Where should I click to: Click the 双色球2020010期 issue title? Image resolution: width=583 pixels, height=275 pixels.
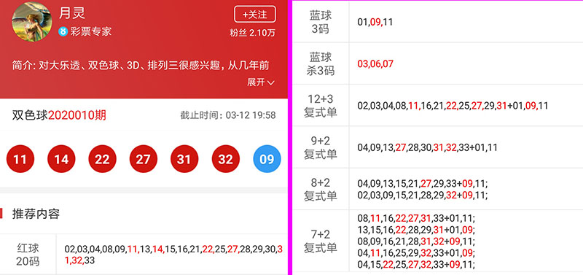pyautogui.click(x=59, y=115)
